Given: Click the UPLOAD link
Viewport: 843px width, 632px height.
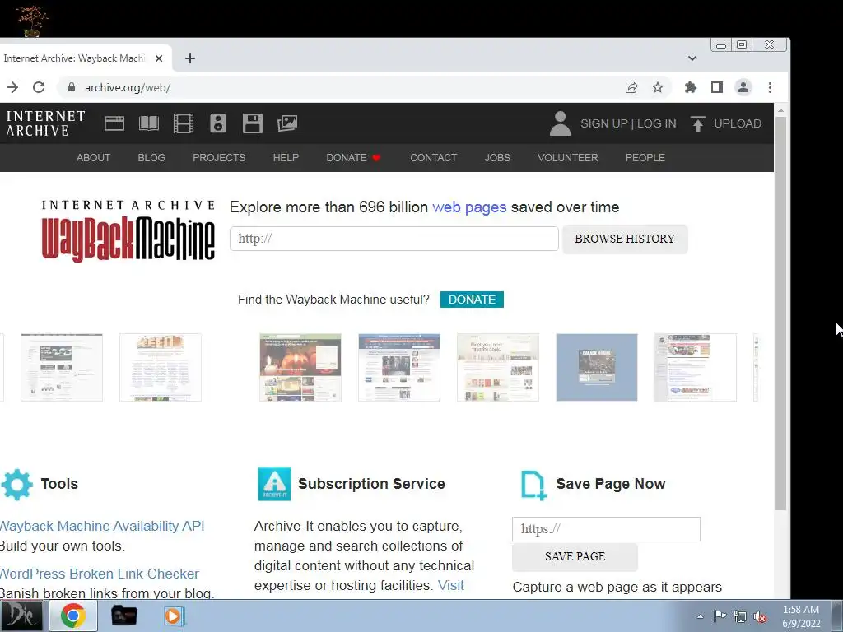Looking at the screenshot, I should (x=738, y=123).
